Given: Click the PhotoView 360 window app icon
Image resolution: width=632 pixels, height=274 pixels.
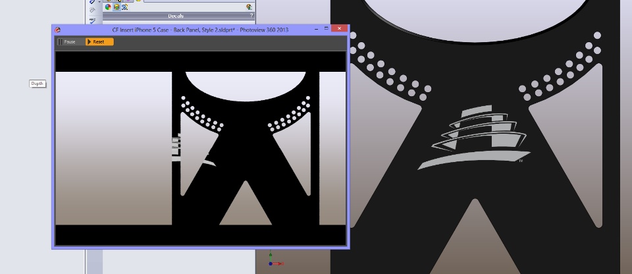Looking at the screenshot, I should coord(58,30).
